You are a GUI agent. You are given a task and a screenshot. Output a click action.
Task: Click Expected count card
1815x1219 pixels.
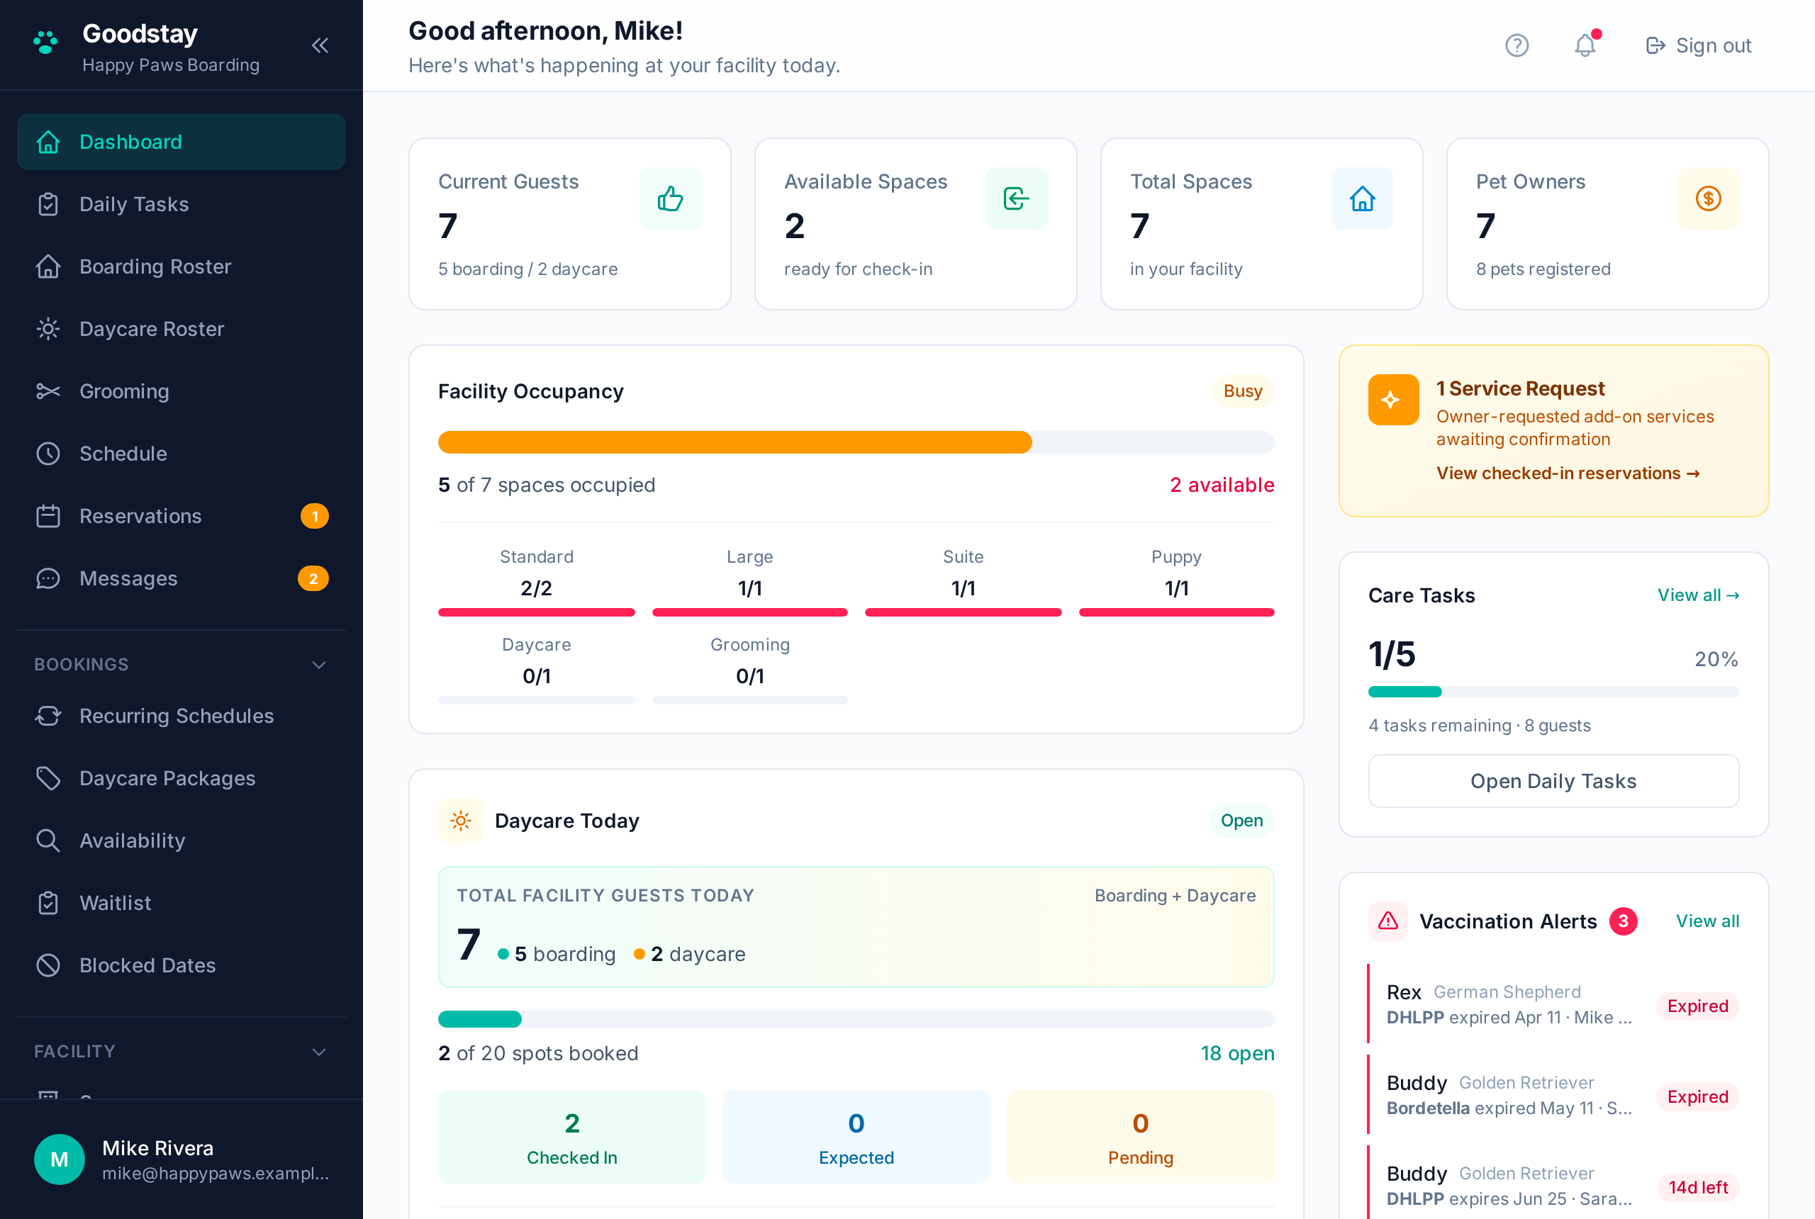pos(856,1137)
